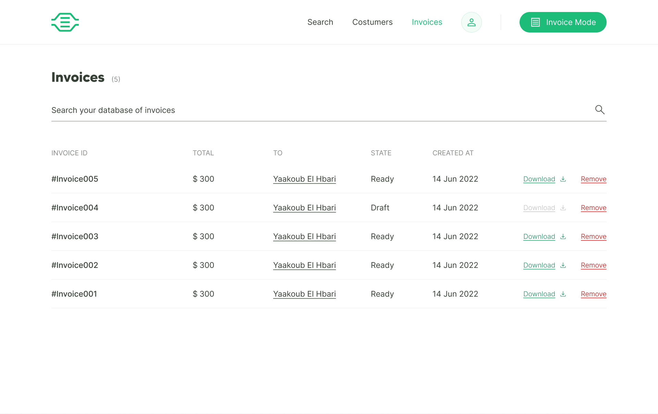Click the disabled Download for Invoice004
The height and width of the screenshot is (414, 658).
(x=539, y=208)
